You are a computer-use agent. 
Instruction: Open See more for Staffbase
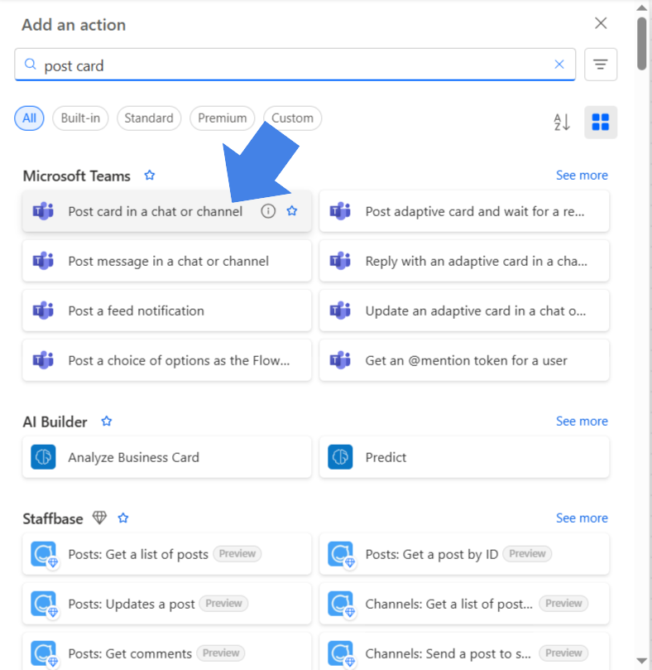(x=582, y=518)
